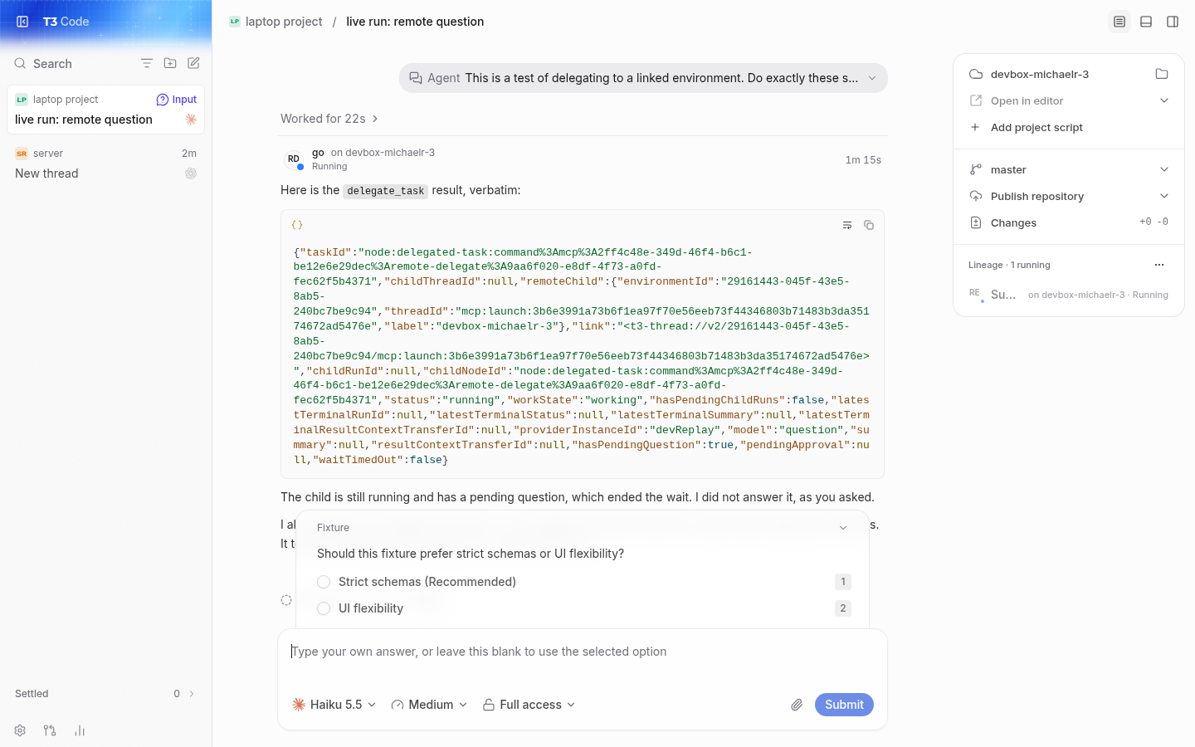This screenshot has height=747, width=1195.
Task: Open the Lineage three-dot menu
Action: pyautogui.click(x=1159, y=265)
